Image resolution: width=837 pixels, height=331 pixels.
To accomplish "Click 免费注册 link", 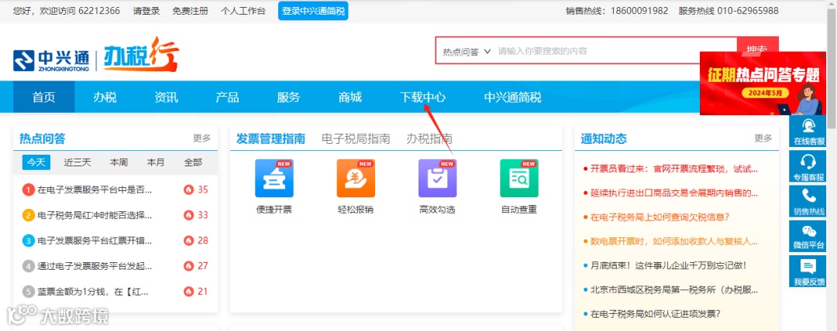I will point(190,11).
